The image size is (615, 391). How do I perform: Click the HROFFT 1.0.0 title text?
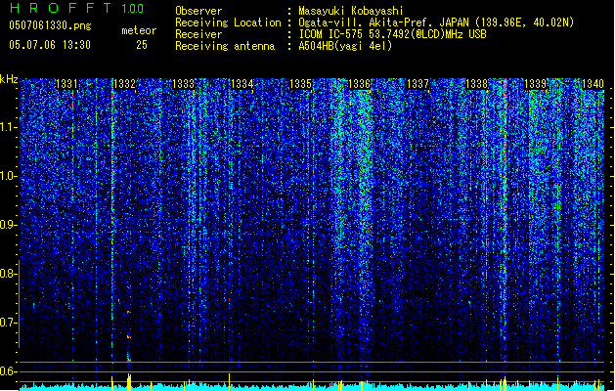click(x=77, y=8)
